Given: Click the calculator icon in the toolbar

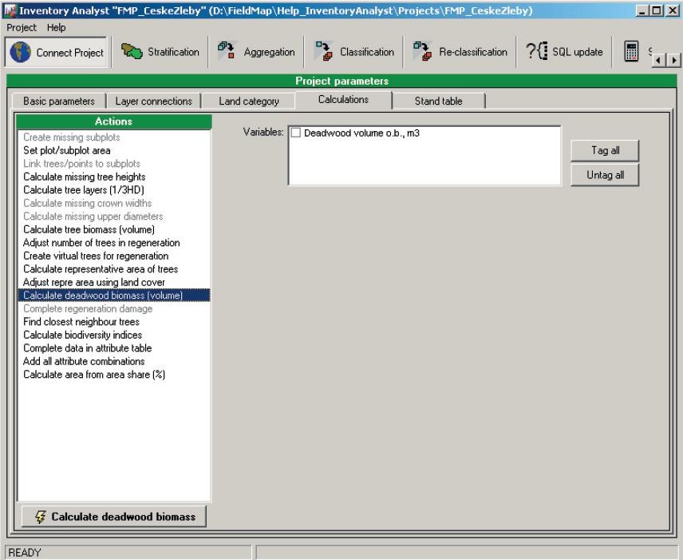Looking at the screenshot, I should [x=631, y=52].
